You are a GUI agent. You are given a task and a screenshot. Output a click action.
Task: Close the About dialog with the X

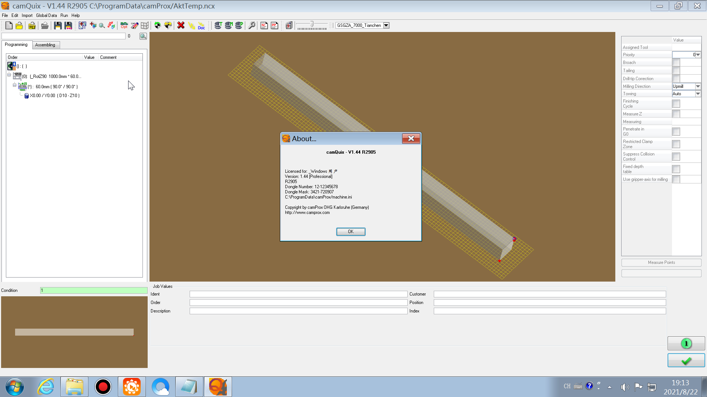click(x=411, y=139)
